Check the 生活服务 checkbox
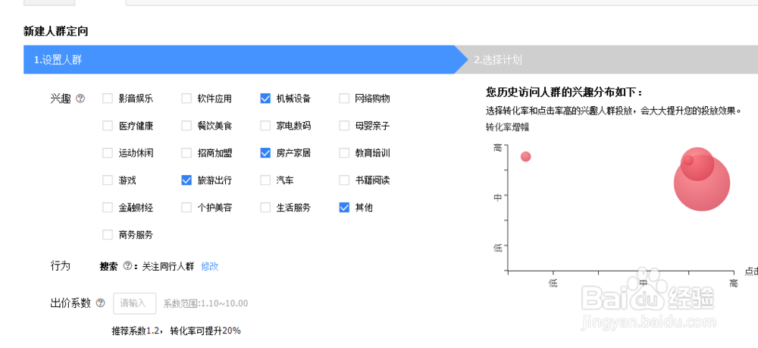The height and width of the screenshot is (348, 758). (x=265, y=208)
